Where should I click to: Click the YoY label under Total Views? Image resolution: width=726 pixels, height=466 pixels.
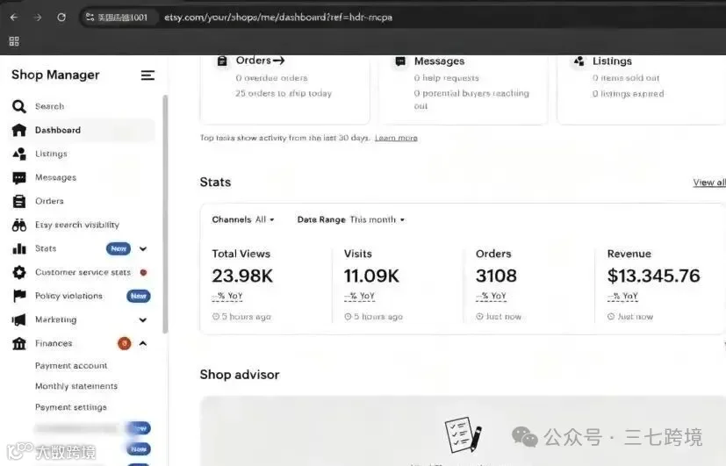click(226, 296)
